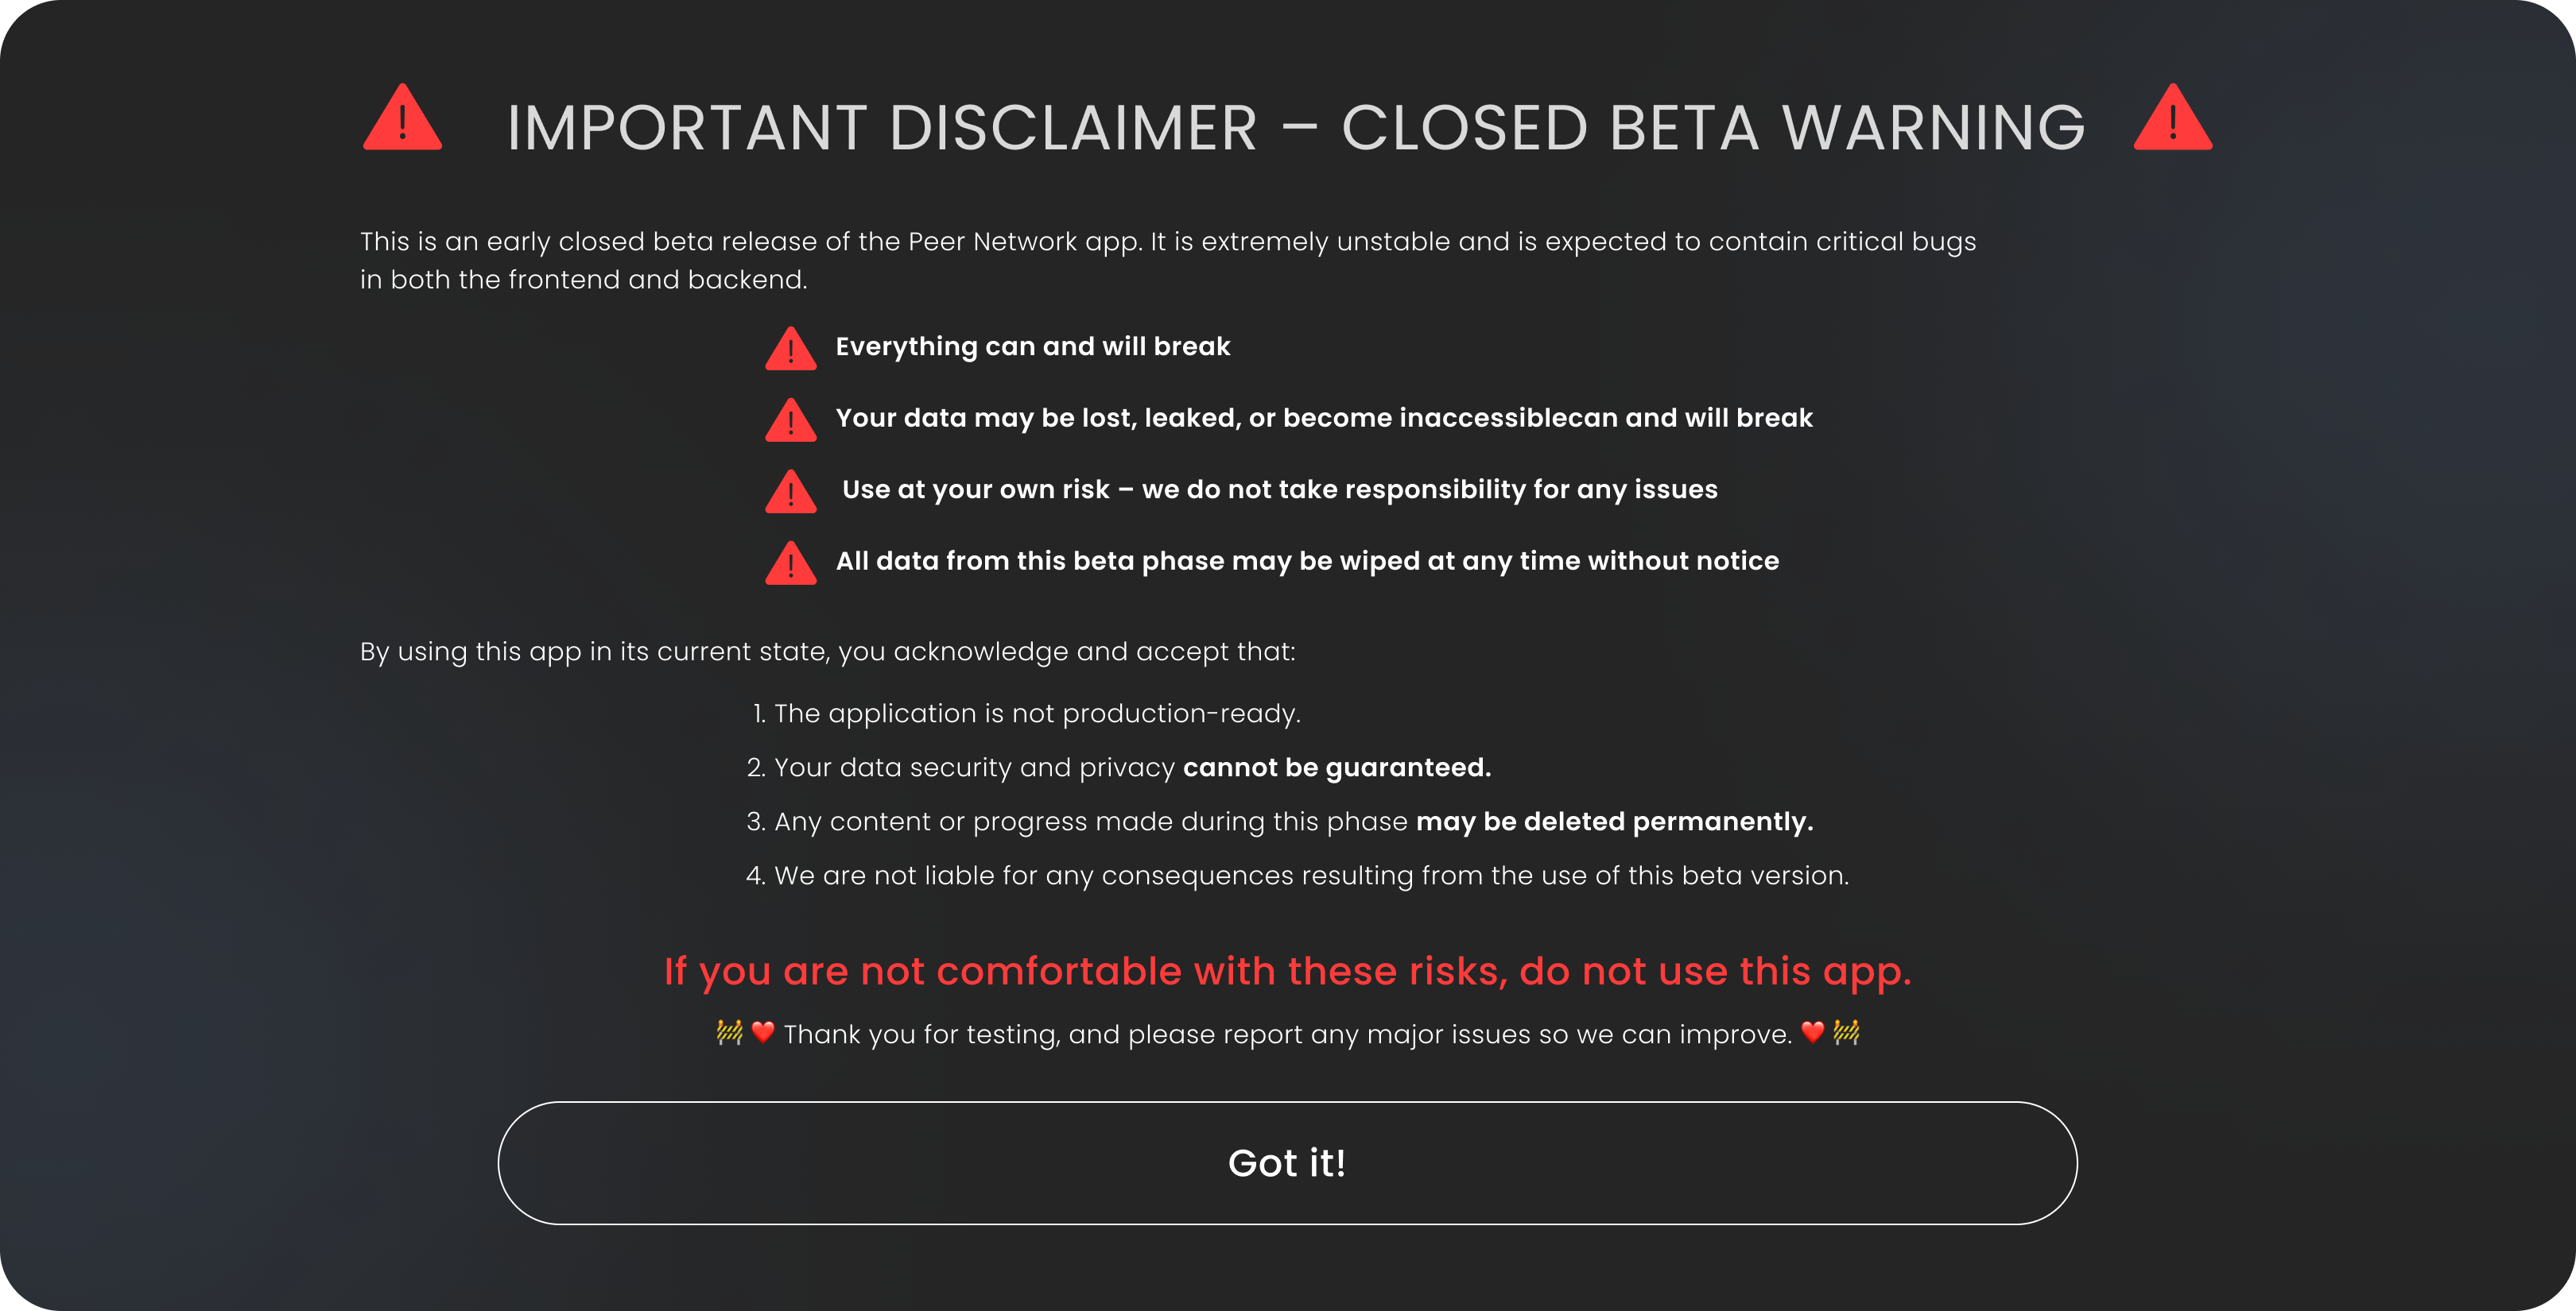Click the bold 'cannot be guaranteed.' text
This screenshot has width=2576, height=1311.
[x=1337, y=768]
